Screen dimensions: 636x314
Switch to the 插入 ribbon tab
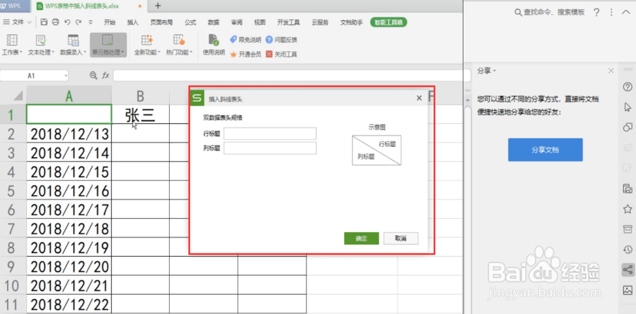133,22
